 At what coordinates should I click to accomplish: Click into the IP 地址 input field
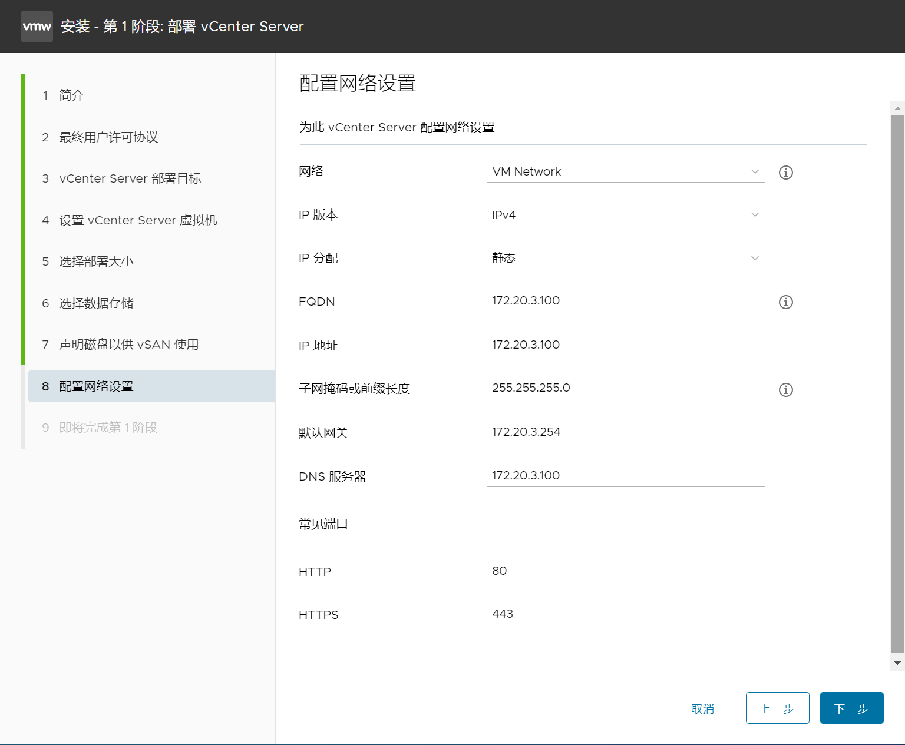625,345
